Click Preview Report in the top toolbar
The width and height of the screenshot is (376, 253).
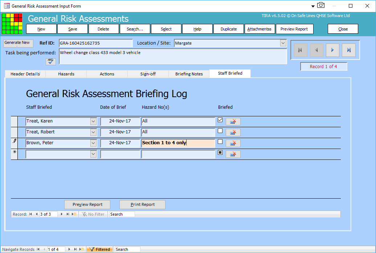tap(294, 29)
